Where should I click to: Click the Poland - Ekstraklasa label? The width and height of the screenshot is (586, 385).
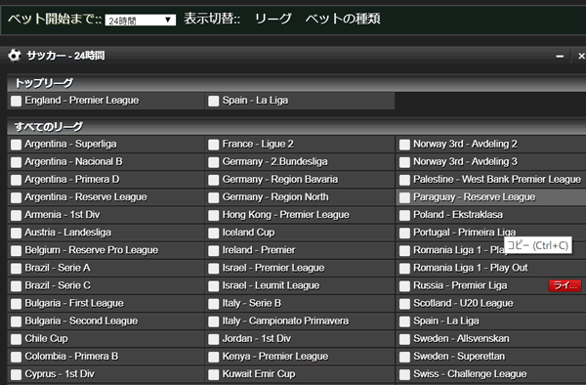tap(458, 215)
